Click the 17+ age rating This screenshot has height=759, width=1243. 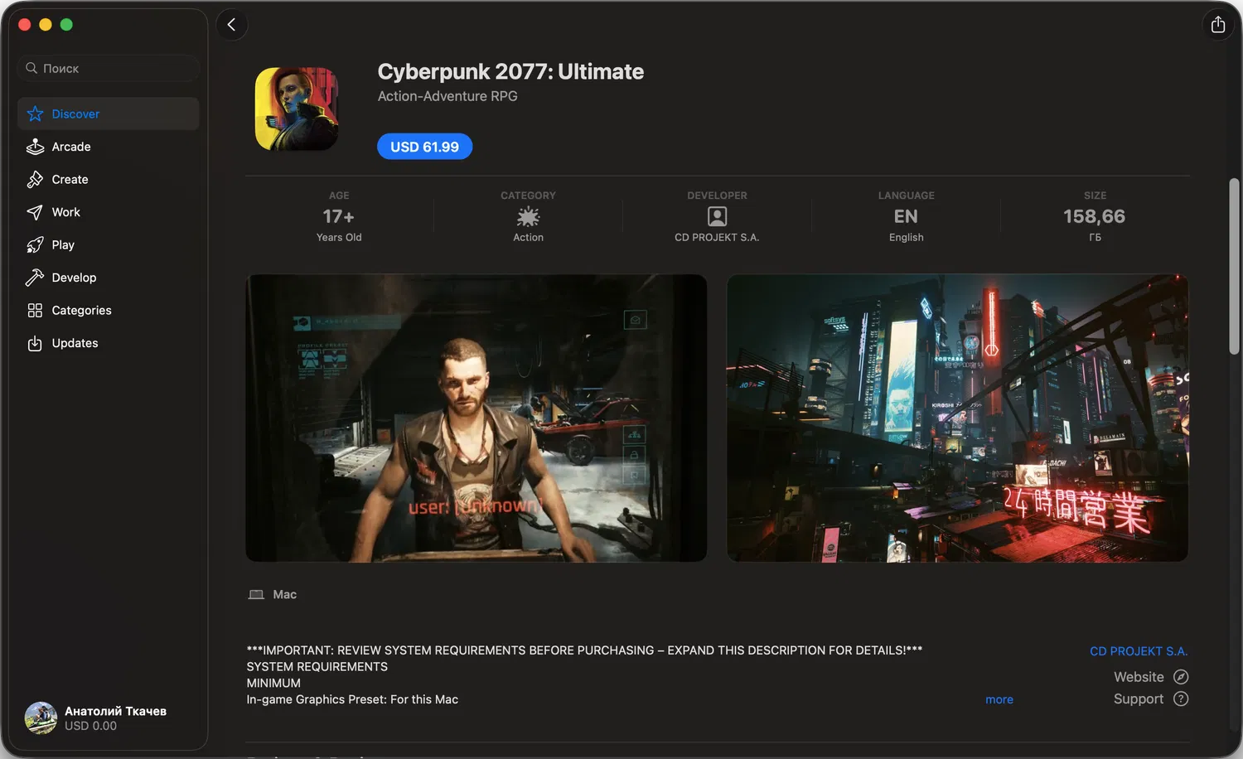(x=339, y=217)
